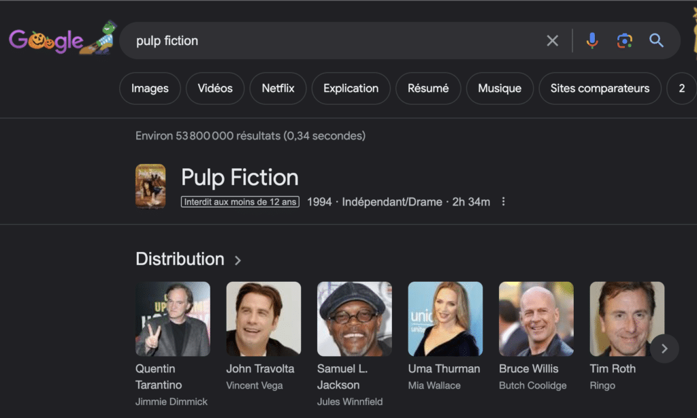Click the Indépendant/Drame genre text

392,202
